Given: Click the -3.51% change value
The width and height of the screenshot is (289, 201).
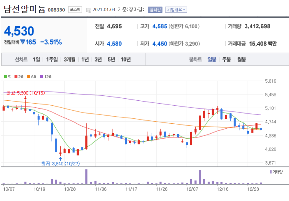Looking at the screenshot, I should (x=51, y=42).
